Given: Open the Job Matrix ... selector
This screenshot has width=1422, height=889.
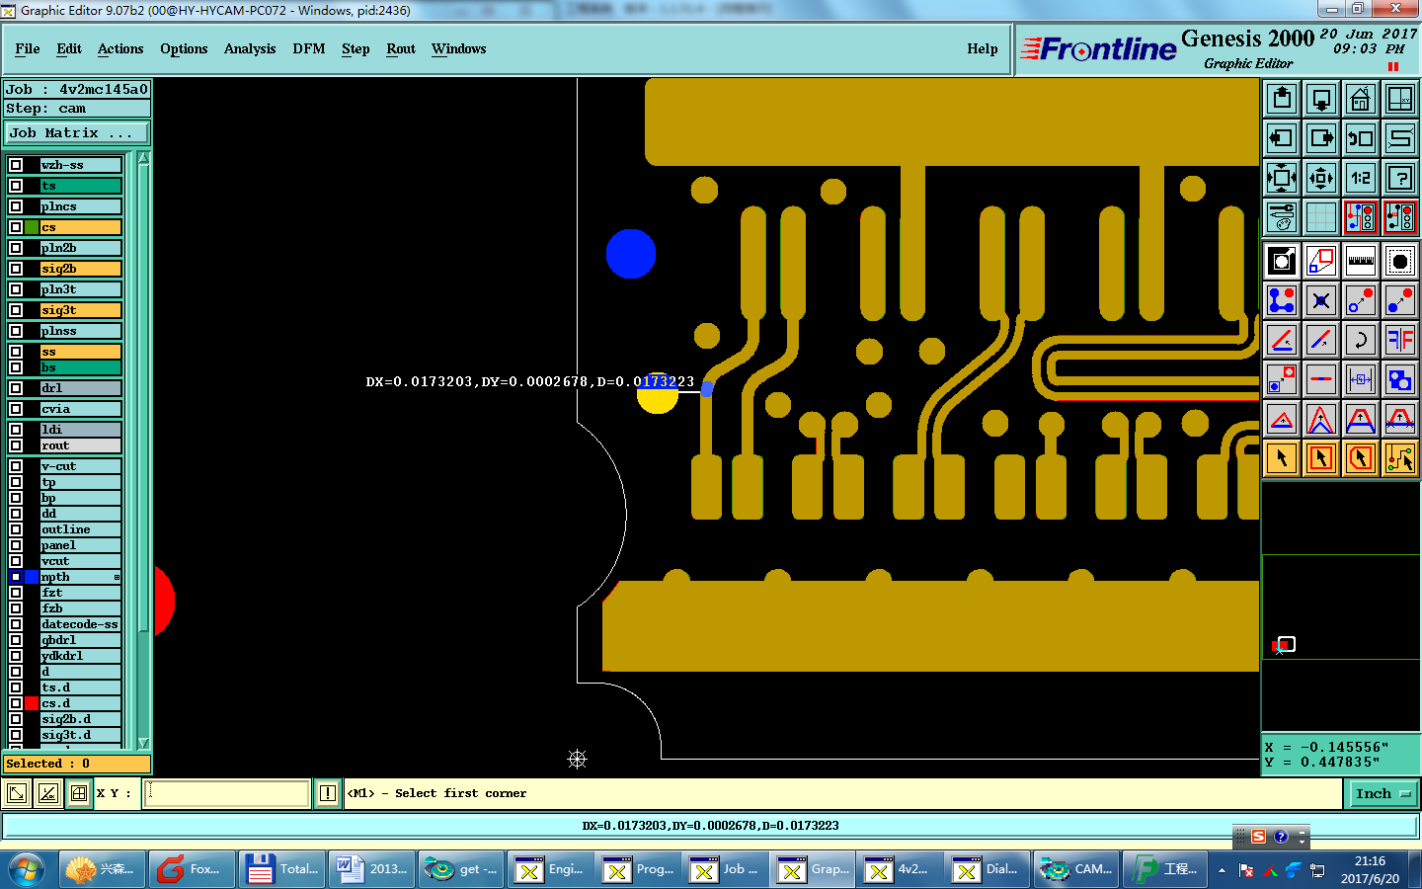Looking at the screenshot, I should click(x=77, y=132).
